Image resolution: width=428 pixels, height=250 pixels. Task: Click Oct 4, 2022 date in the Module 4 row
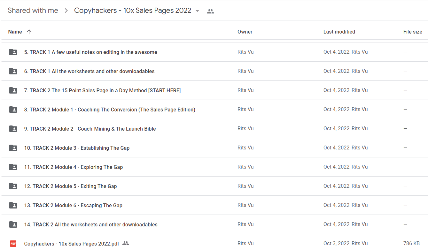point(336,167)
